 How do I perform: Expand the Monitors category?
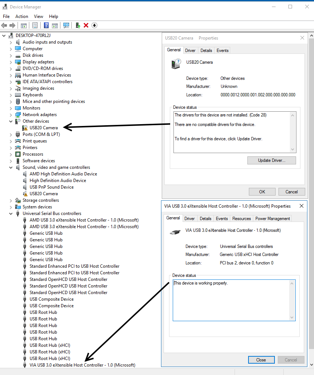click(11, 108)
